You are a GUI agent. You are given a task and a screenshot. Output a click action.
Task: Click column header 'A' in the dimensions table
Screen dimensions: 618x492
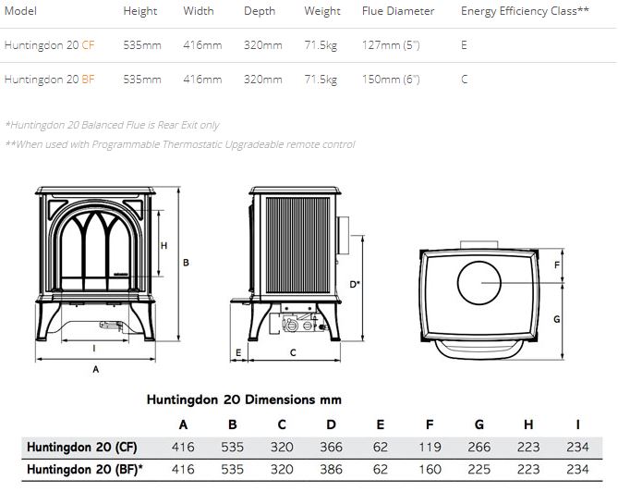pos(183,424)
